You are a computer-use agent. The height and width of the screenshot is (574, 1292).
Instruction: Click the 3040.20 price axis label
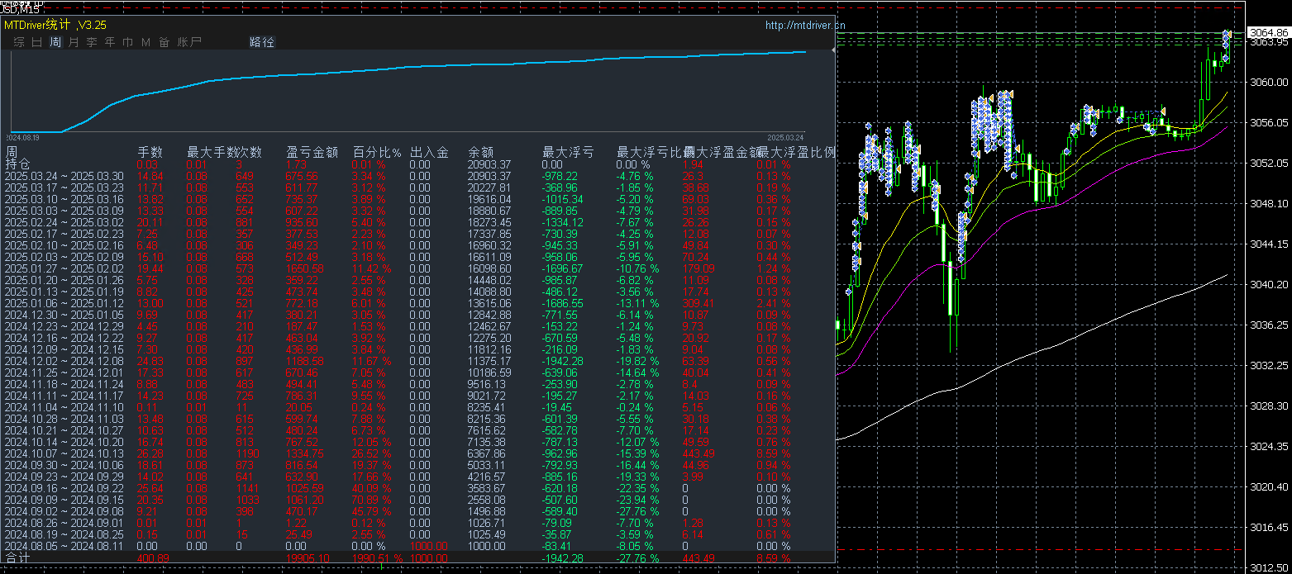click(1270, 284)
